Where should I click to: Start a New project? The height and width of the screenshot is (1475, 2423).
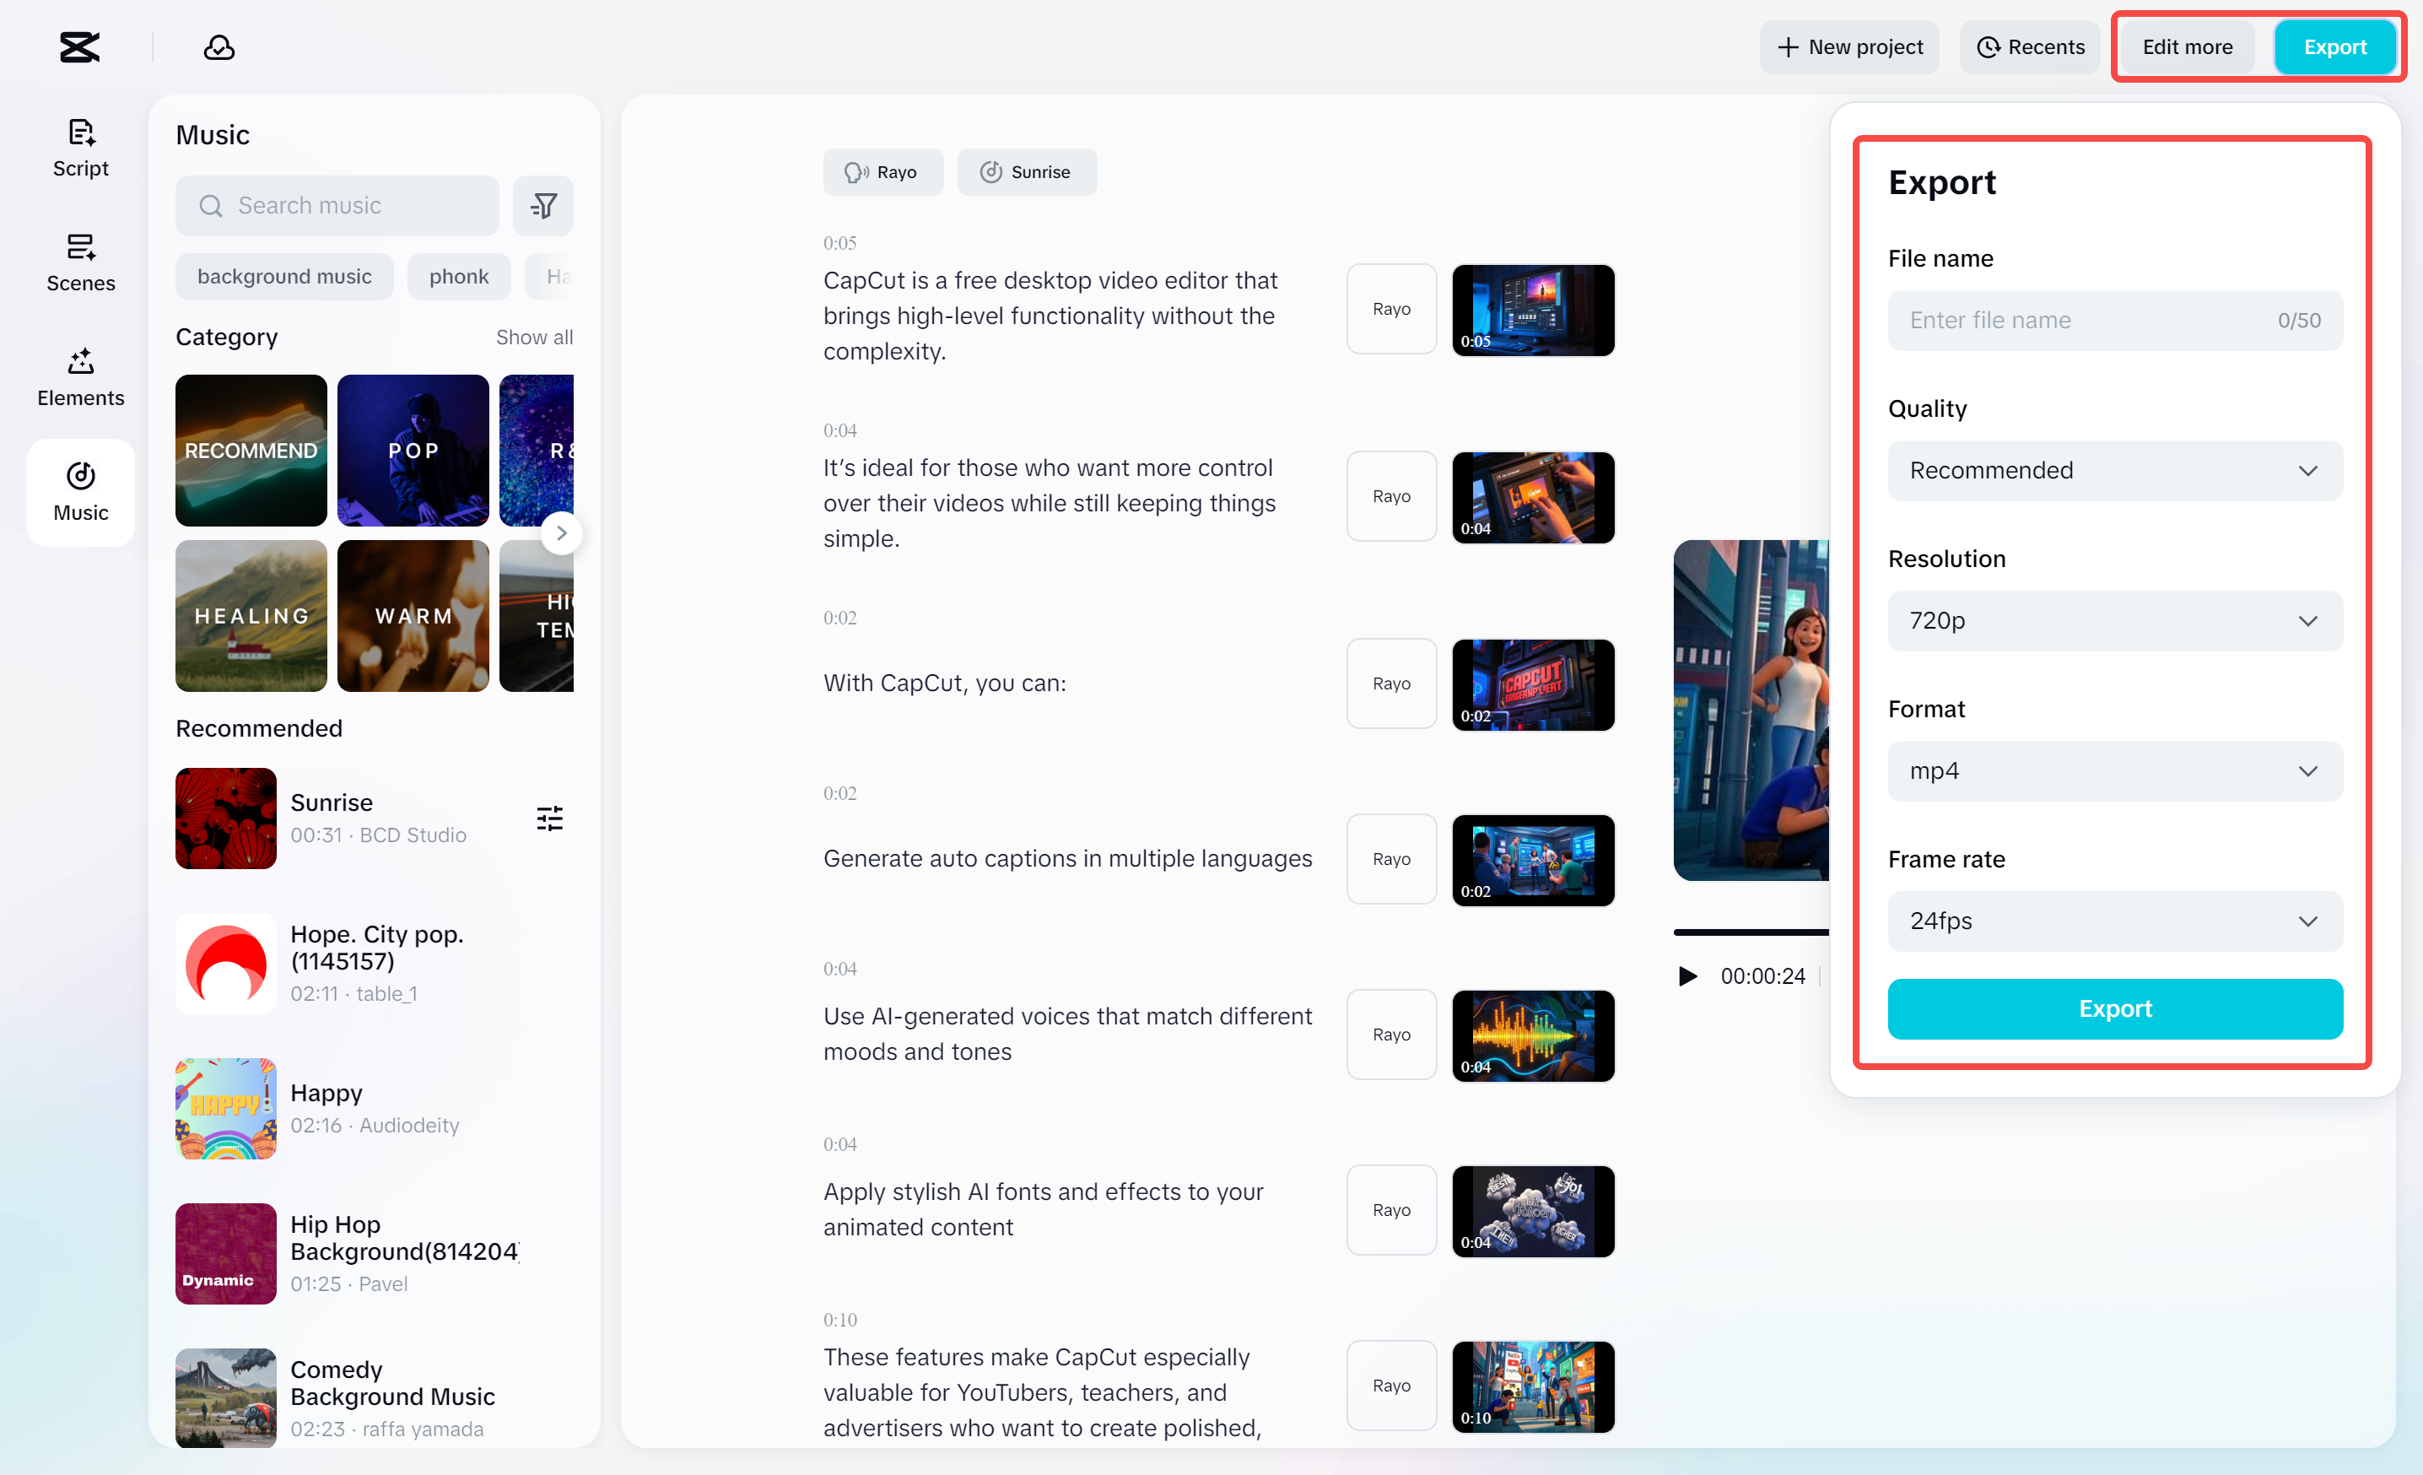(1848, 46)
